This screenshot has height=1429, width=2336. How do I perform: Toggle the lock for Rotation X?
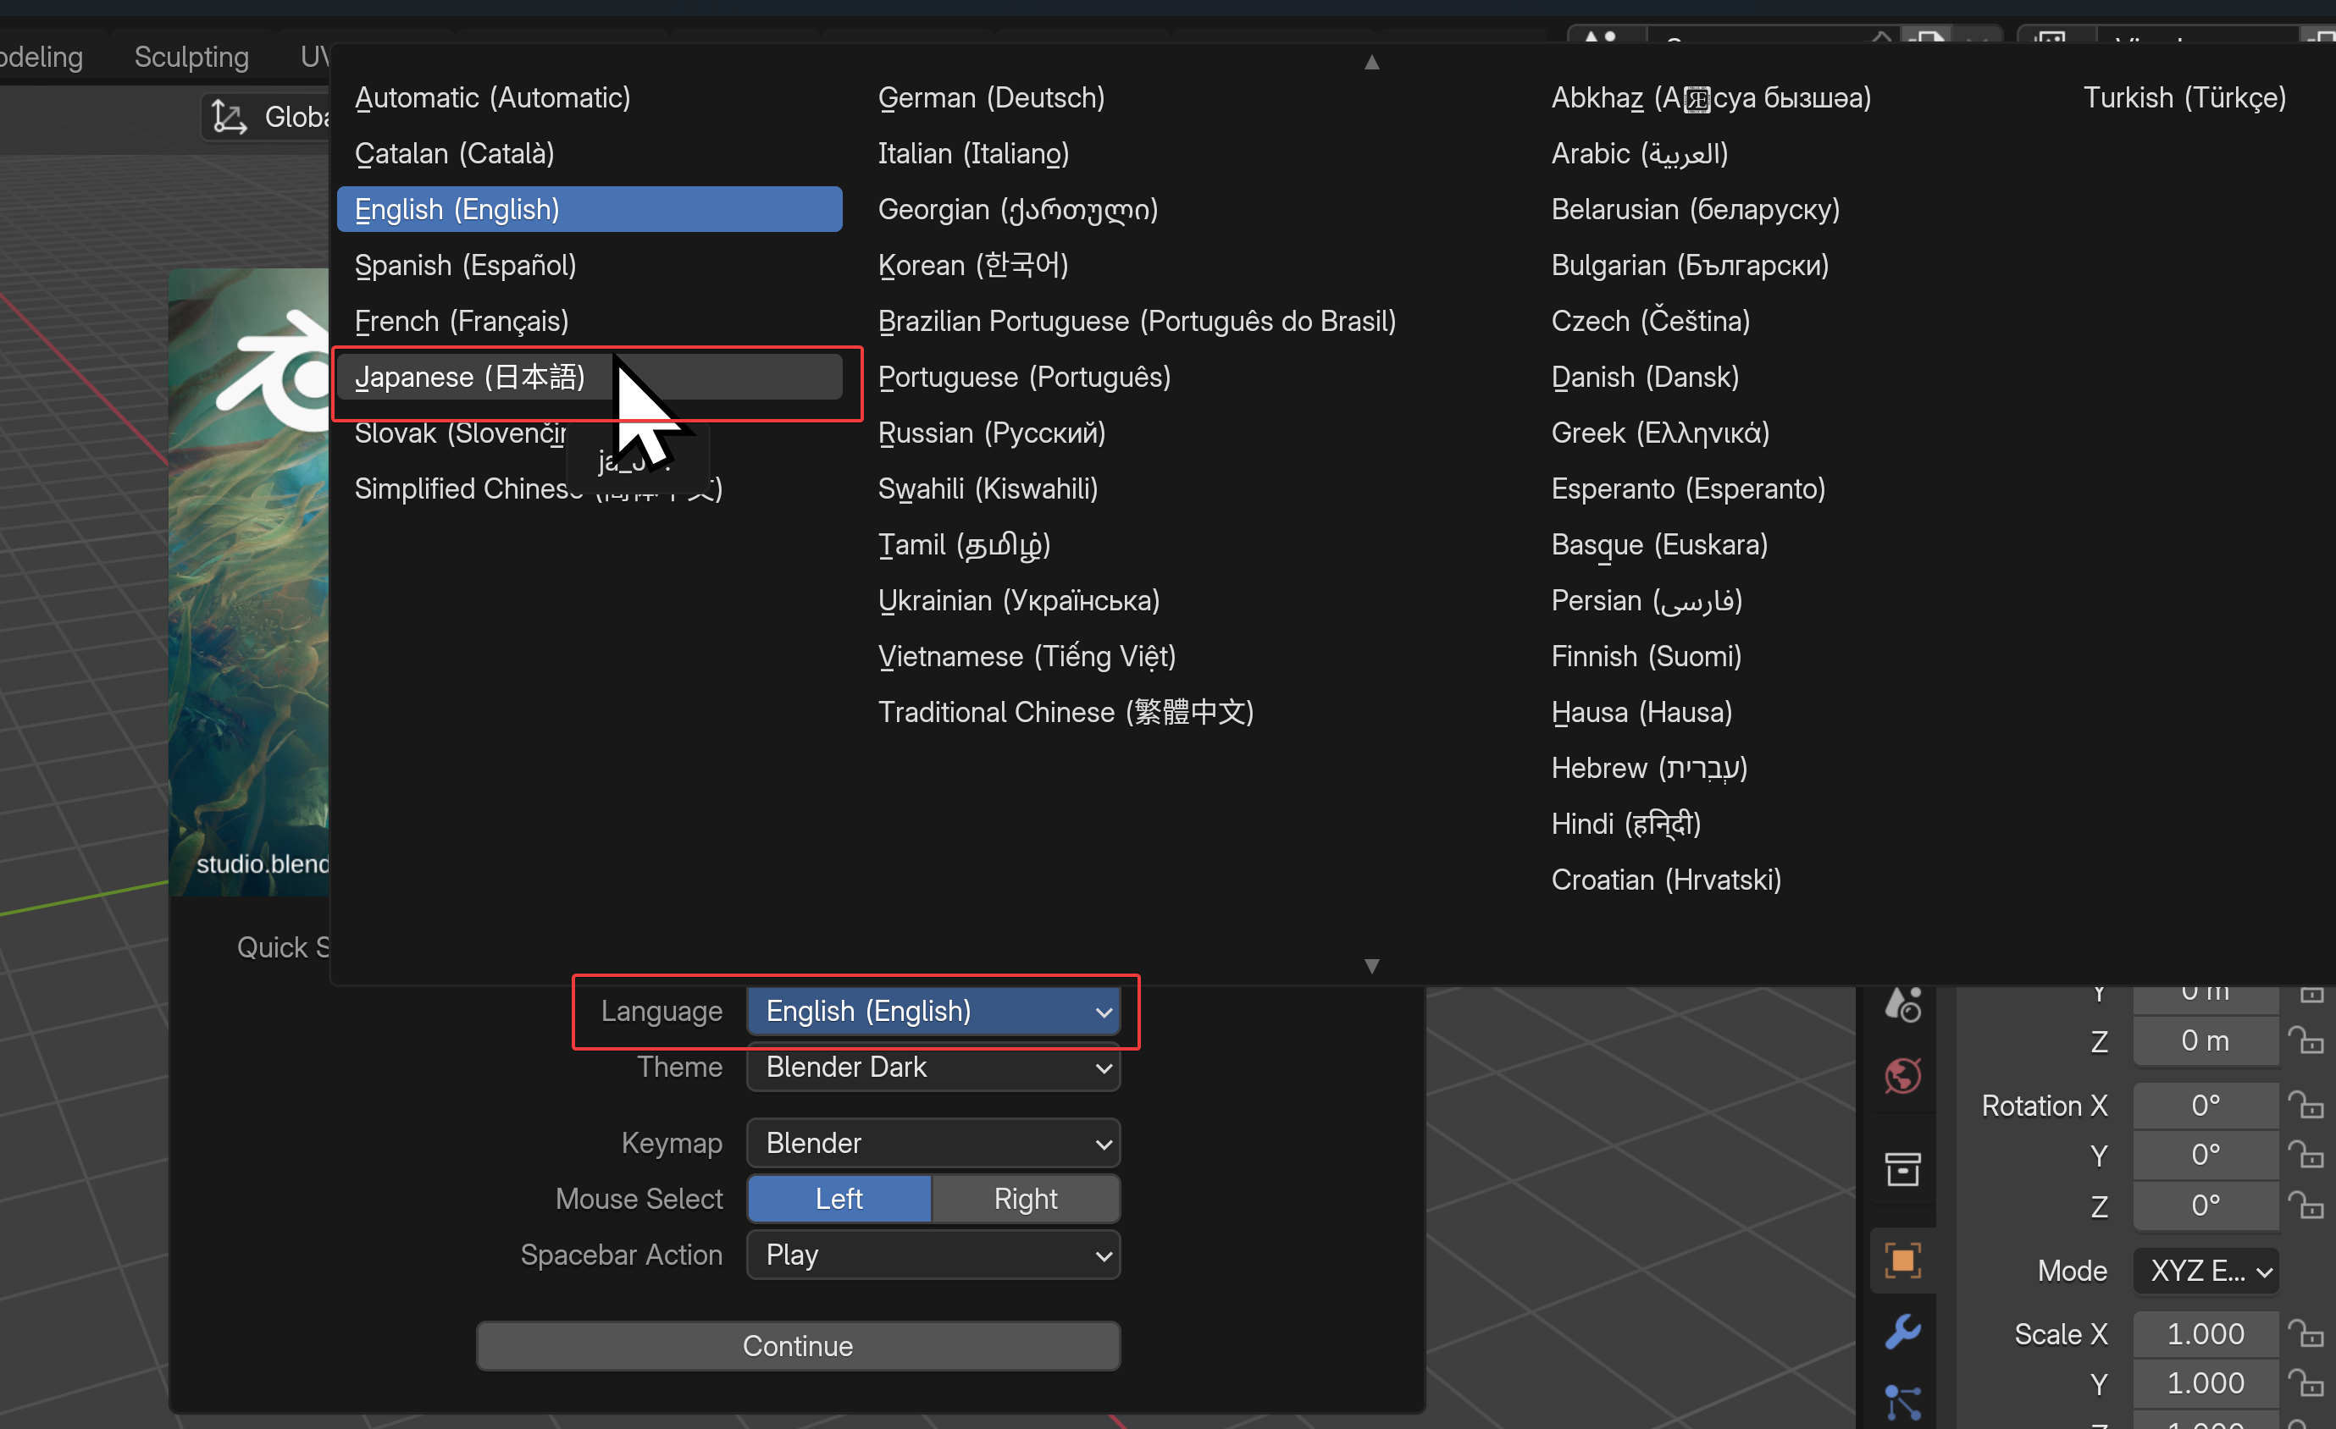point(2306,1105)
